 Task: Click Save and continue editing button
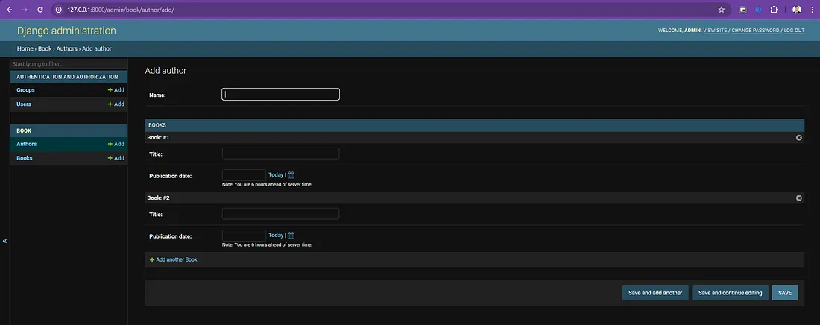point(730,293)
